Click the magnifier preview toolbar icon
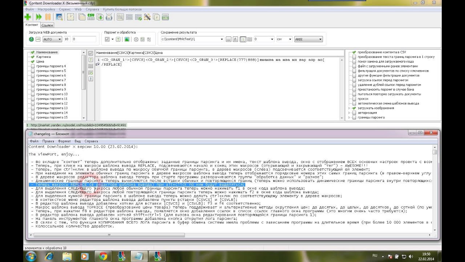 click(x=59, y=17)
